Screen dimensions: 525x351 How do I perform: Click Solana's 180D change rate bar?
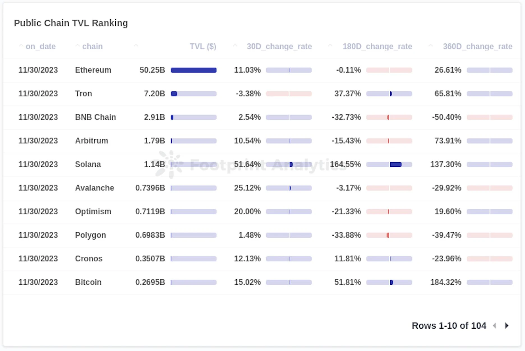[x=389, y=164]
